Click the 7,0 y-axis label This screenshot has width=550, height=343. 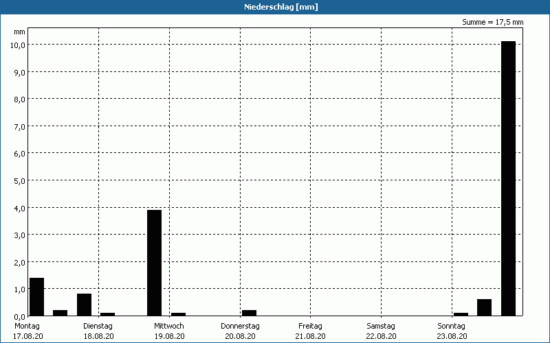coord(19,126)
